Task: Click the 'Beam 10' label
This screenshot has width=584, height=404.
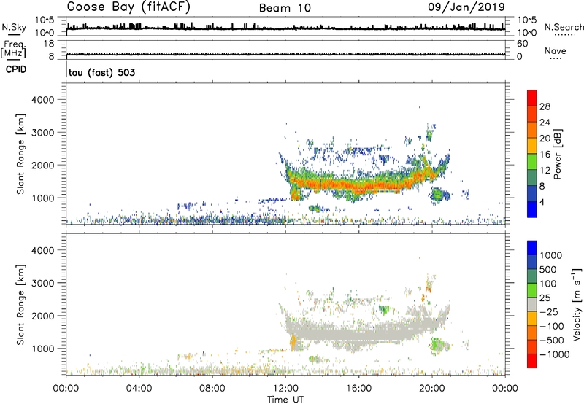Action: (285, 8)
